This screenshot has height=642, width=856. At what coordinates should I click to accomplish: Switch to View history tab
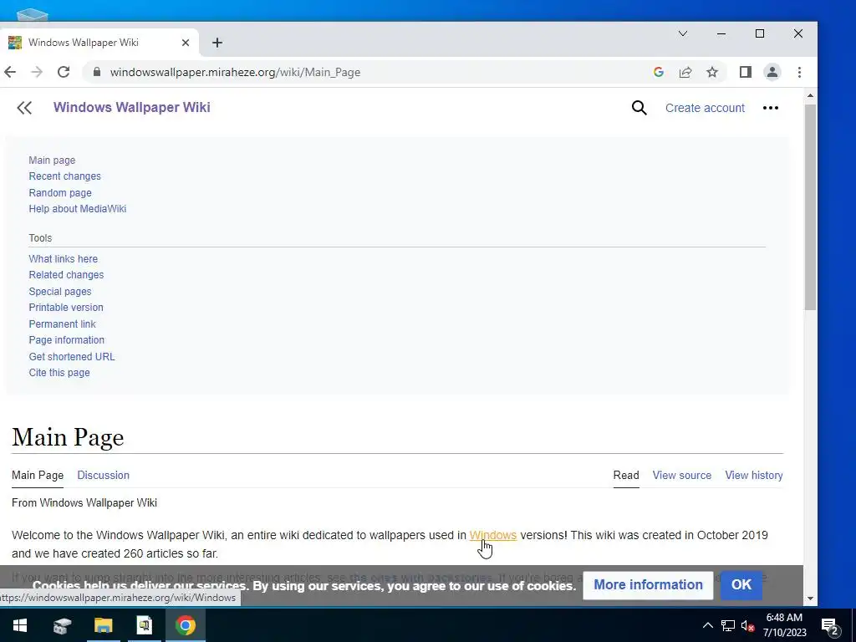[x=754, y=475]
